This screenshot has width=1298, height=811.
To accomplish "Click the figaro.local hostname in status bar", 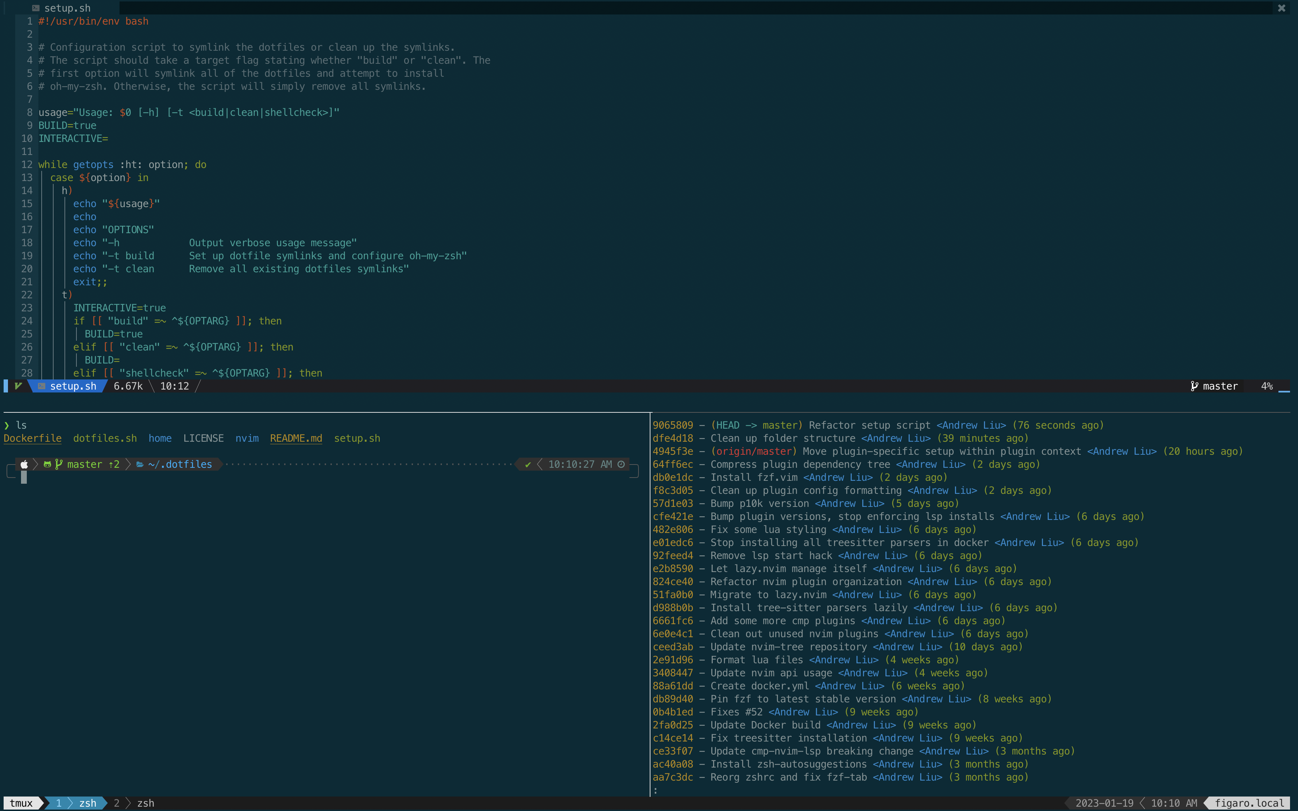I will [x=1249, y=803].
